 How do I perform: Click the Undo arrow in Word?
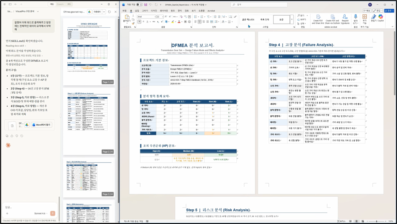tap(151, 5)
